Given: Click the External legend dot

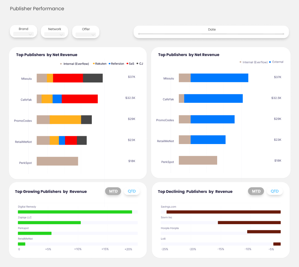Looking at the screenshot, I should [x=270, y=62].
